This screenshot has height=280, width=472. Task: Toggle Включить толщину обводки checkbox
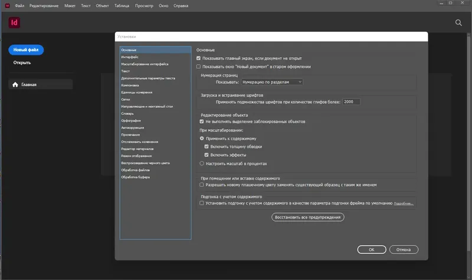(206, 146)
